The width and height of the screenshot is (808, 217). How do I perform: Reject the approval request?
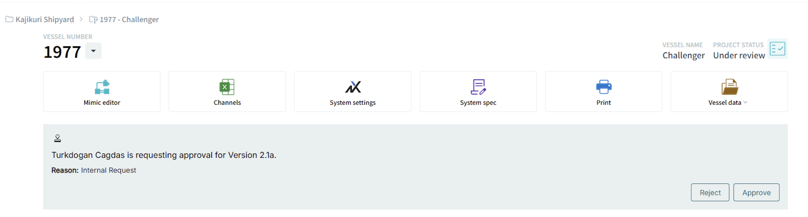pyautogui.click(x=710, y=193)
